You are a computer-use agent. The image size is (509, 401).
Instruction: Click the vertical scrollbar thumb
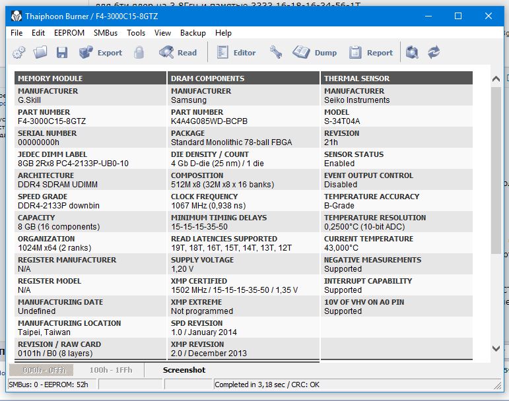tap(496, 170)
